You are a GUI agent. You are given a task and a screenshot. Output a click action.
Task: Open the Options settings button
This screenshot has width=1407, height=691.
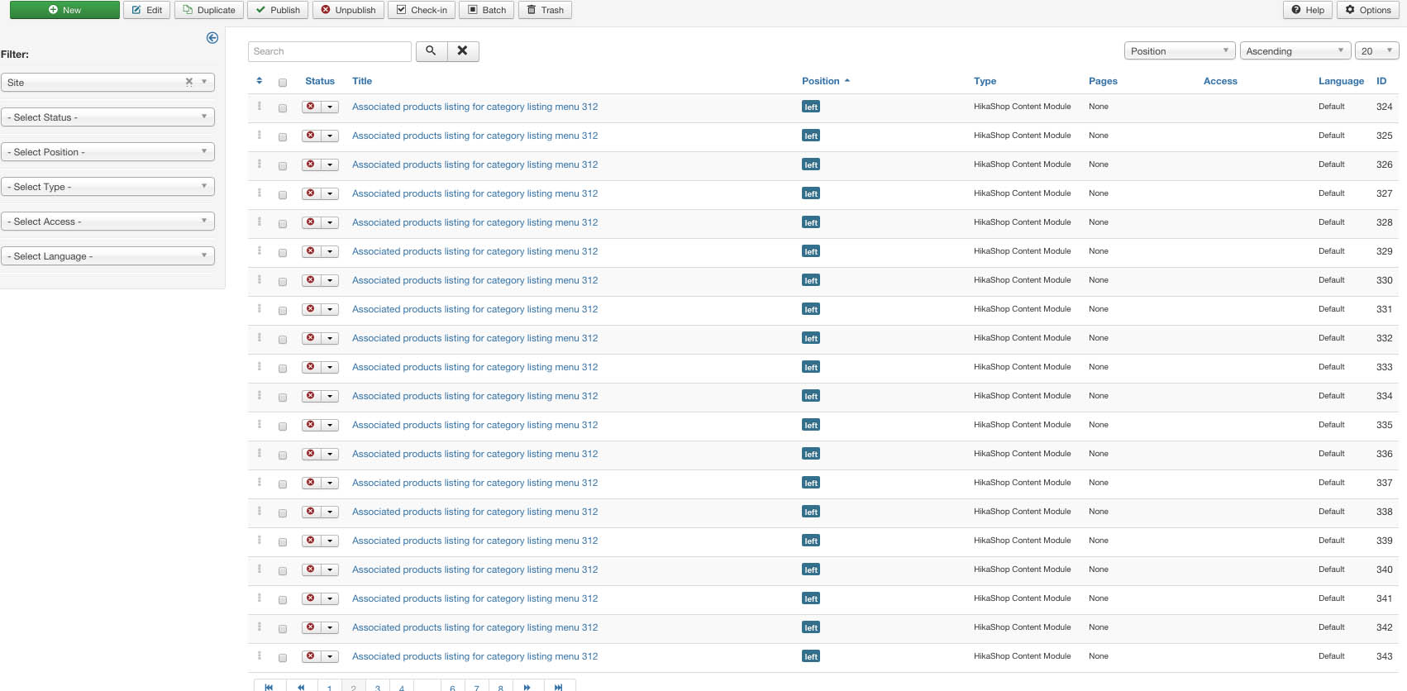click(1368, 10)
